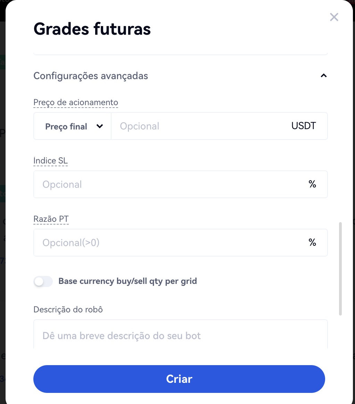
Task: Click the underlined Indice SL label
Action: tap(50, 161)
